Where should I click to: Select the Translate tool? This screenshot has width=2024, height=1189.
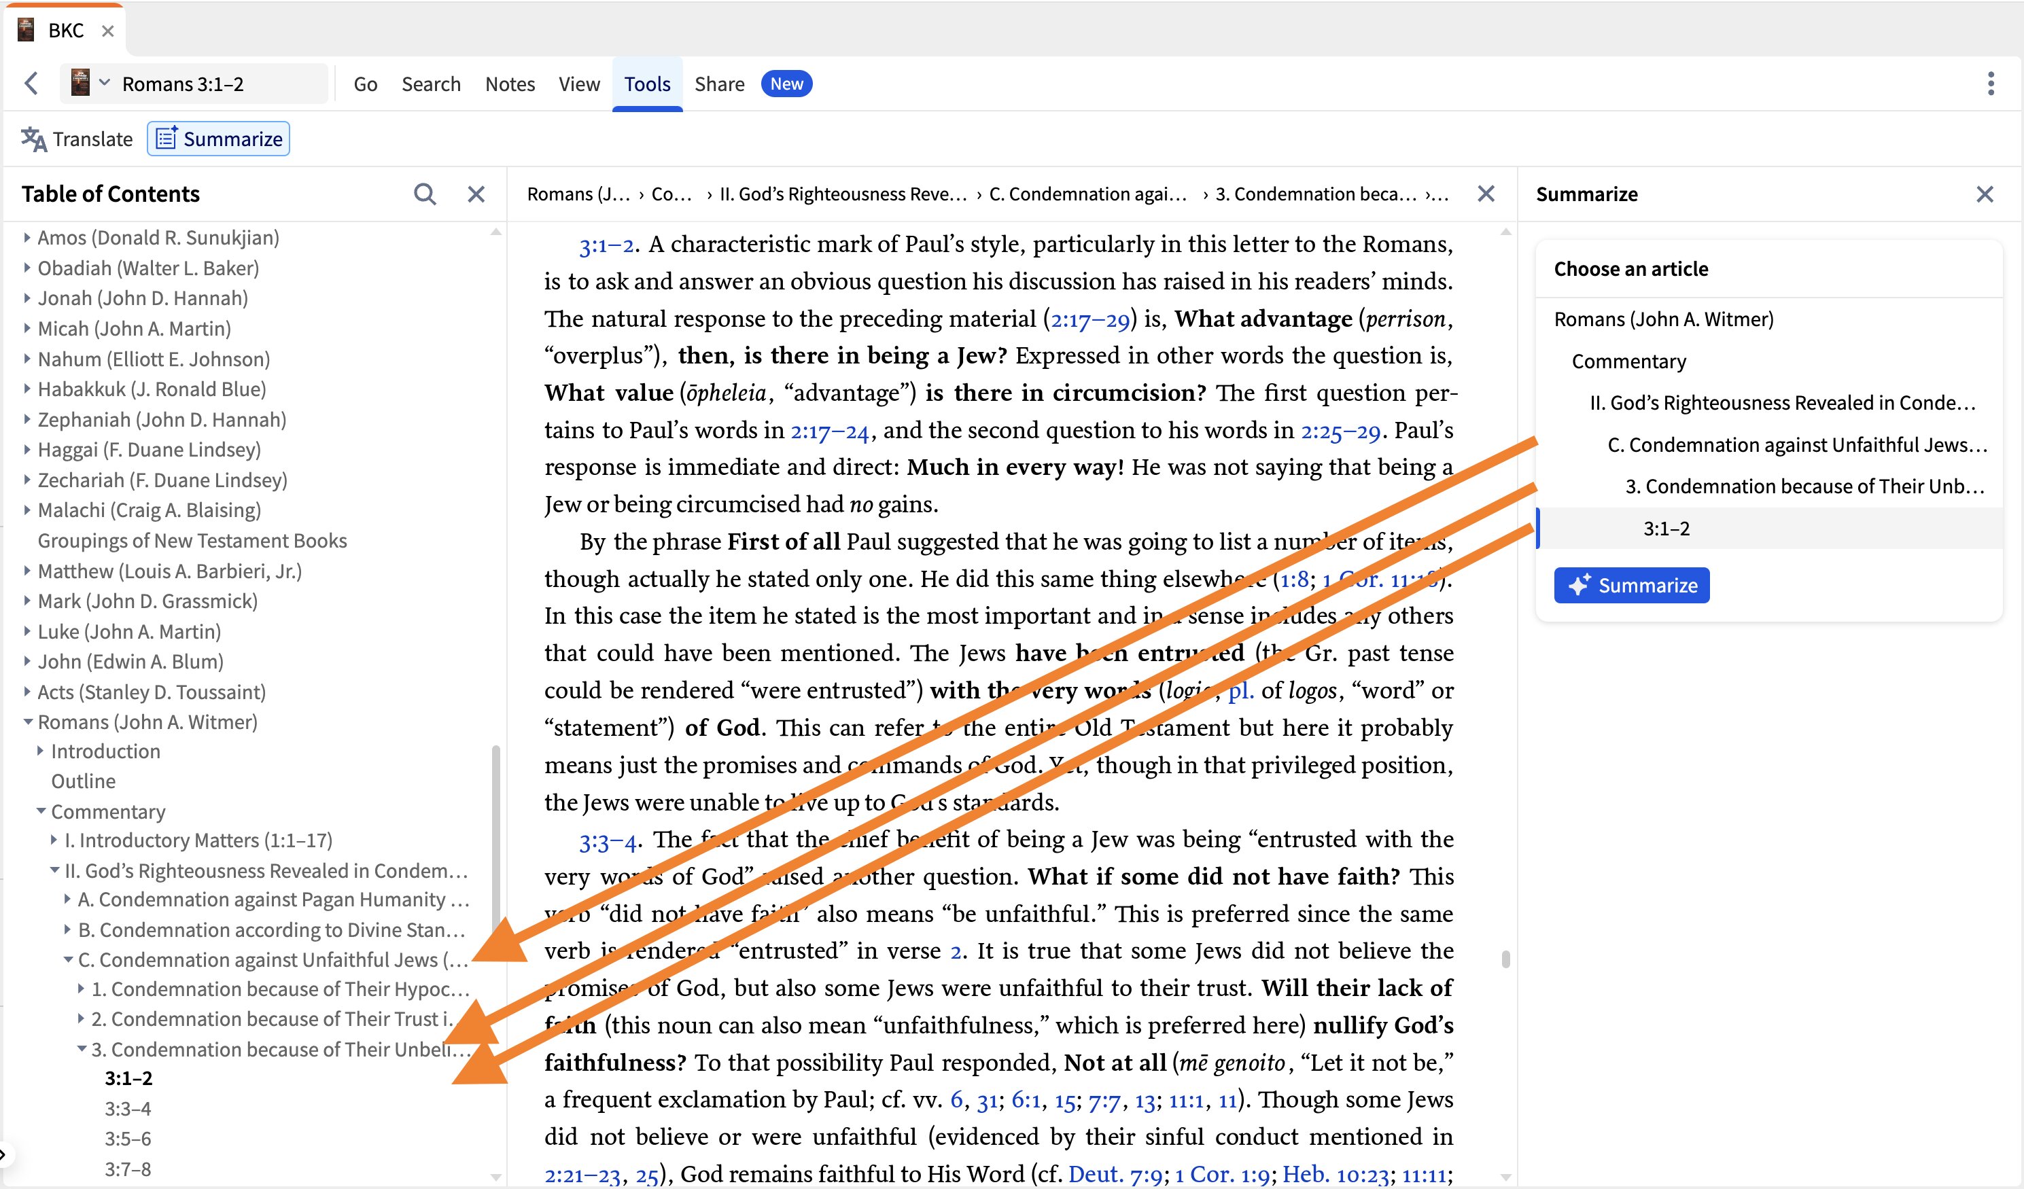[77, 138]
